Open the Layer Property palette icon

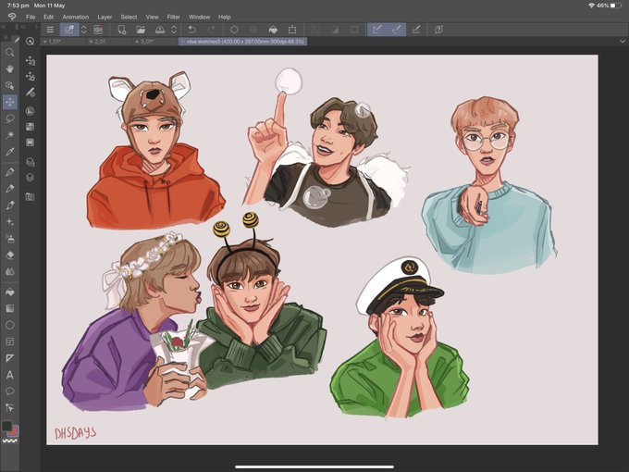(31, 127)
